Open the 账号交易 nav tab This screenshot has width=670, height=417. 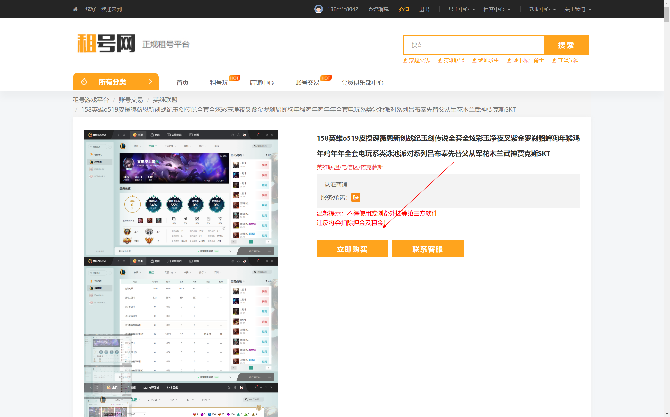[307, 82]
